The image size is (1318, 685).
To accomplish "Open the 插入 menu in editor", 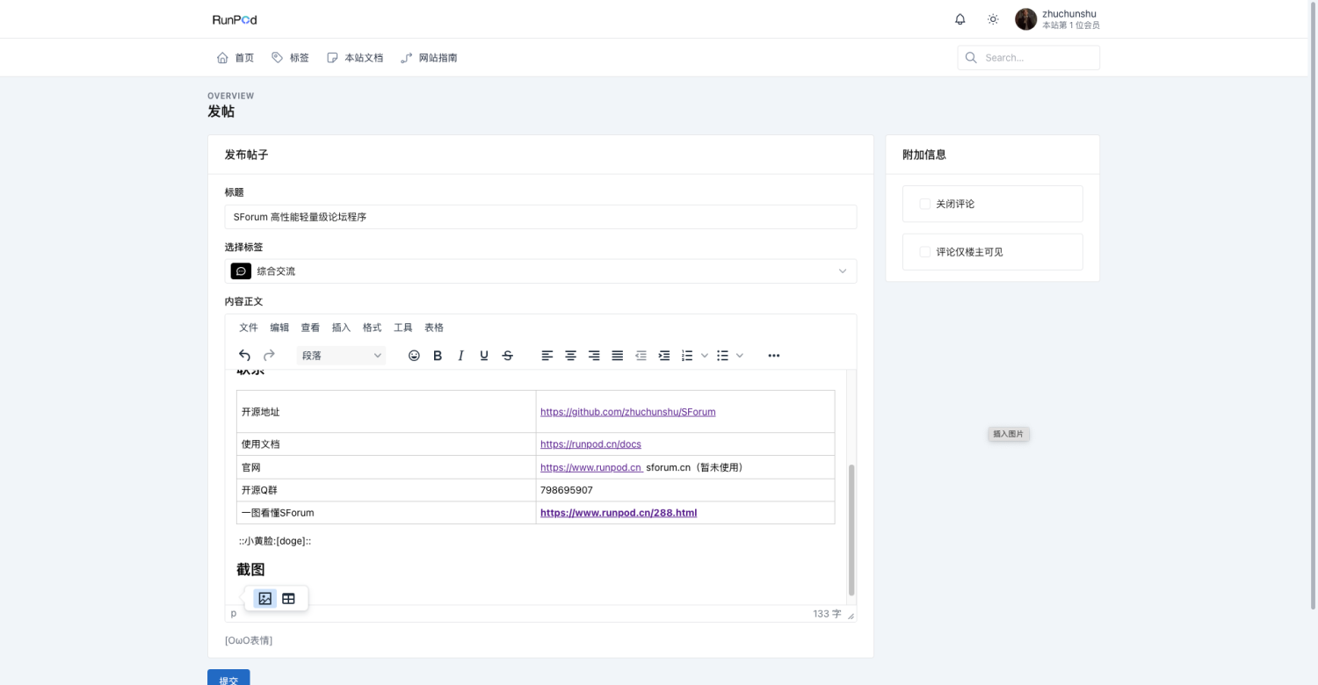I will [x=341, y=328].
